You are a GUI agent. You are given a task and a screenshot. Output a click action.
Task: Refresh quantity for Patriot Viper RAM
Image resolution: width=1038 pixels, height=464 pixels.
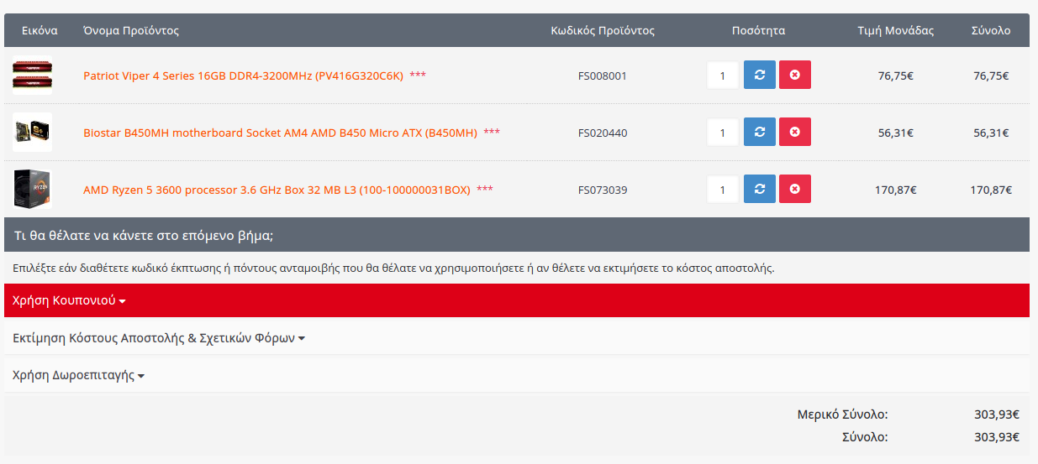pos(759,76)
